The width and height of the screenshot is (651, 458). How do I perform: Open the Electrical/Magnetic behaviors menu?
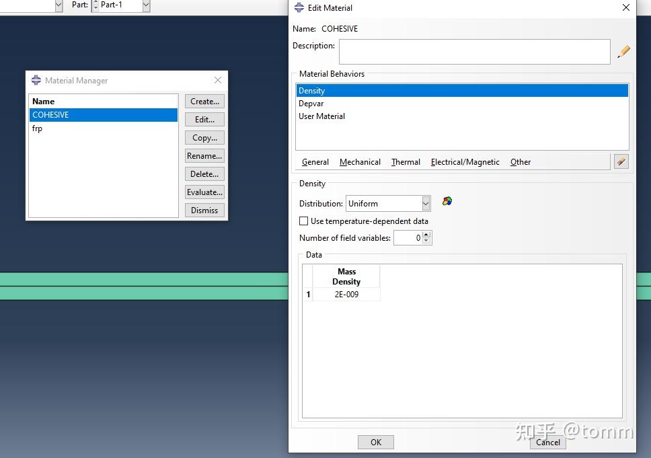(x=465, y=162)
